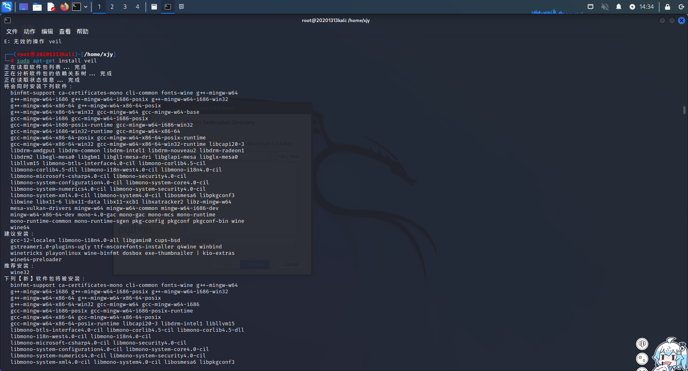Image resolution: width=688 pixels, height=371 pixels.
Task: Click the CPU activity graph in the panel
Action: click(x=557, y=11)
